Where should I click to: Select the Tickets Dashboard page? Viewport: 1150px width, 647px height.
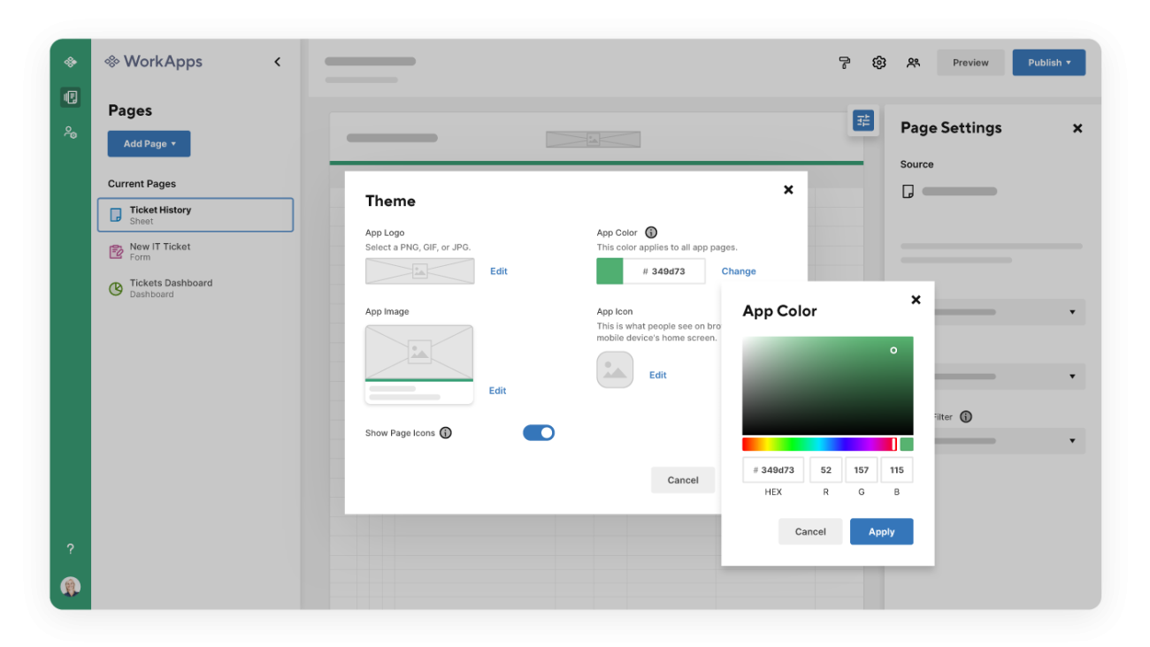pyautogui.click(x=195, y=287)
